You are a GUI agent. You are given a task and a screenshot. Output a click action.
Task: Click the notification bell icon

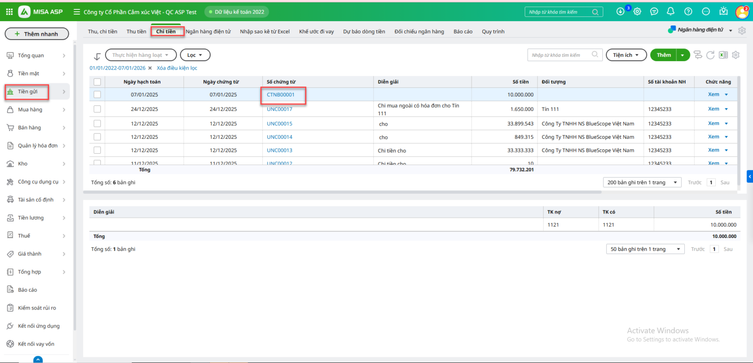(671, 11)
